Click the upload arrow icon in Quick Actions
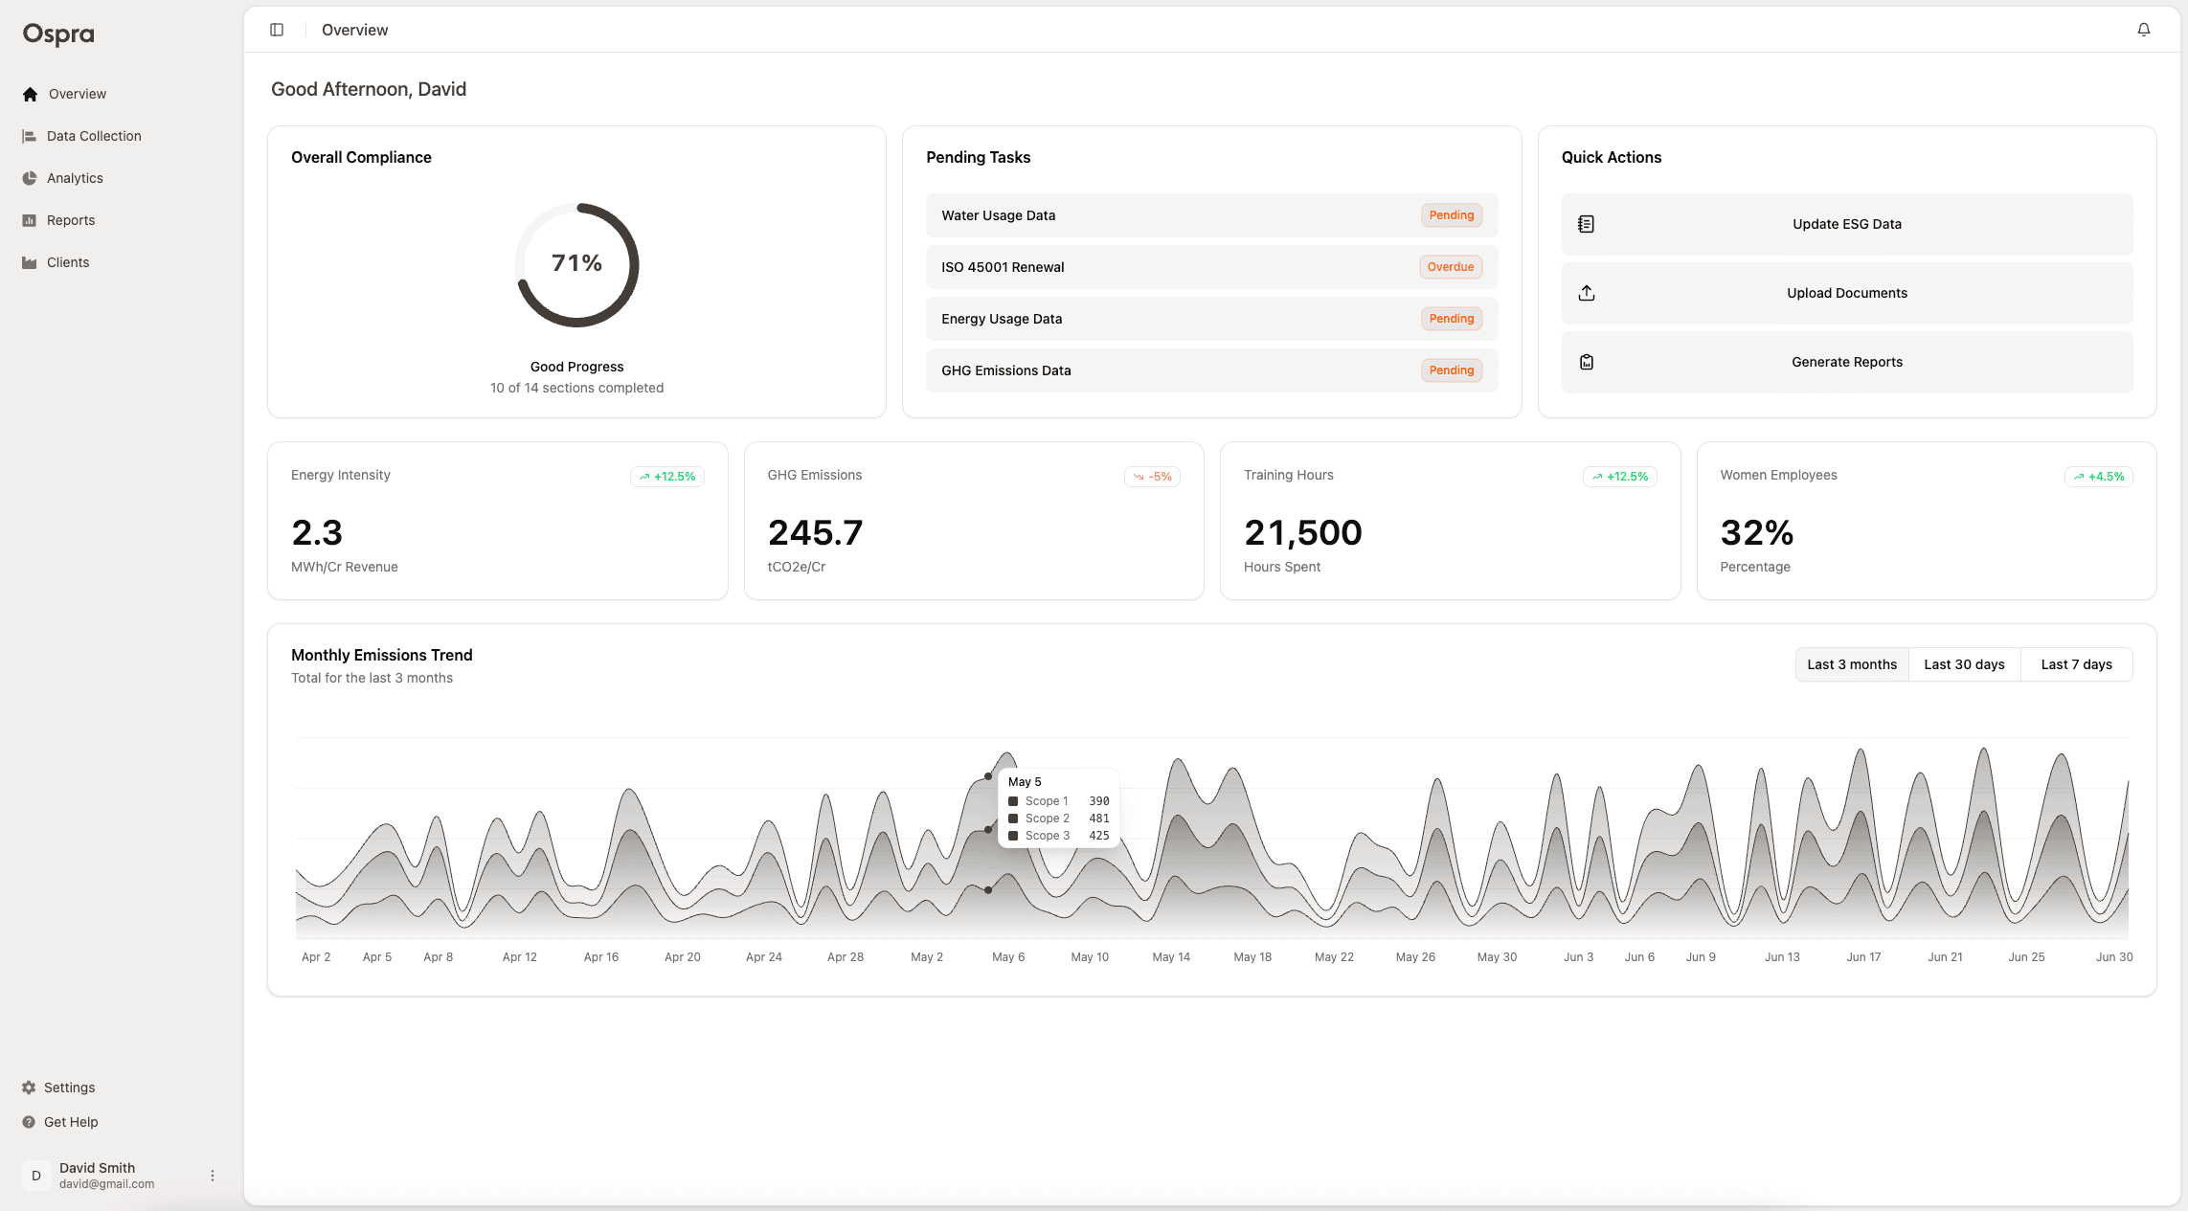The image size is (2188, 1211). [1586, 292]
